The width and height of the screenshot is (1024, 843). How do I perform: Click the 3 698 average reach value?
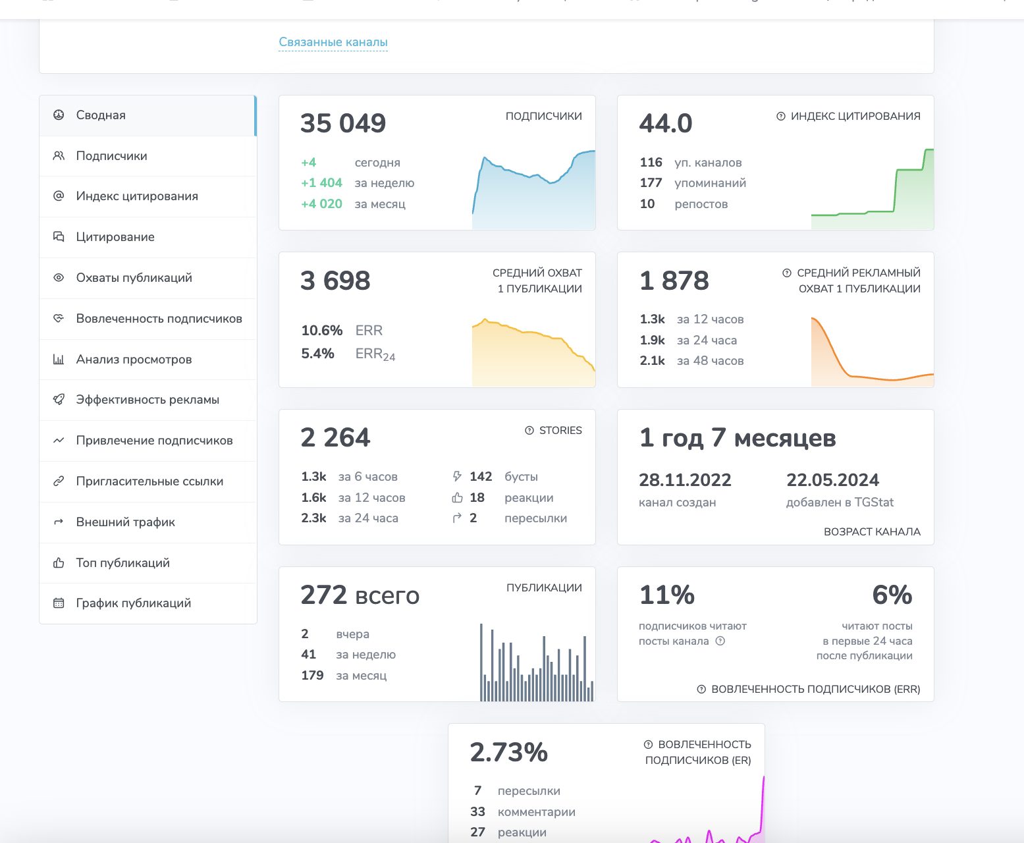click(335, 281)
